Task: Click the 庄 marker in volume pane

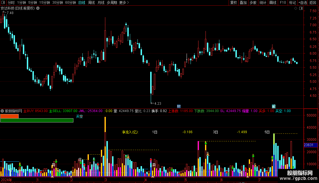Action: click(80, 160)
